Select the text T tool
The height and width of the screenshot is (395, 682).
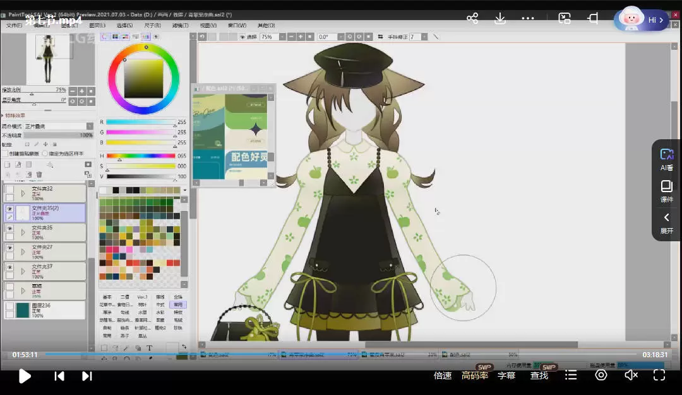point(149,348)
